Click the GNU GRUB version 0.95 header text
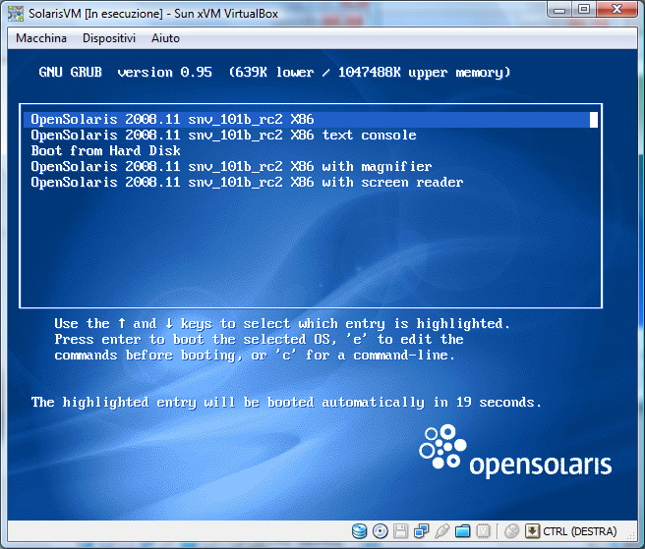The width and height of the screenshot is (645, 549). click(x=274, y=73)
